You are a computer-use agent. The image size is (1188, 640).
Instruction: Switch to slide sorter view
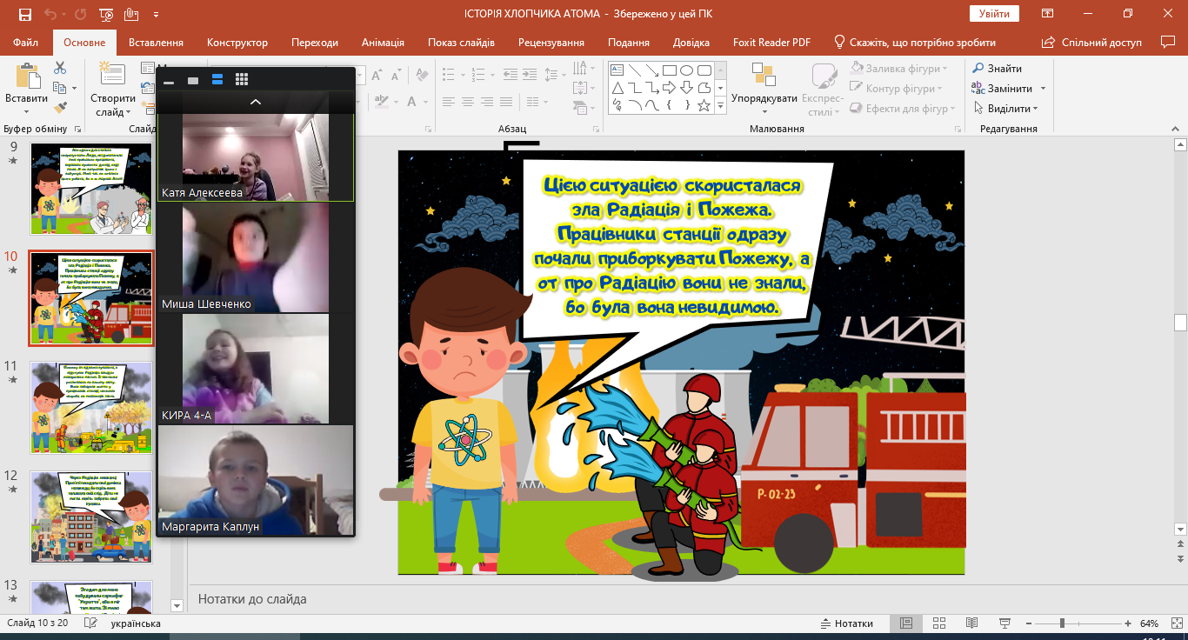938,623
